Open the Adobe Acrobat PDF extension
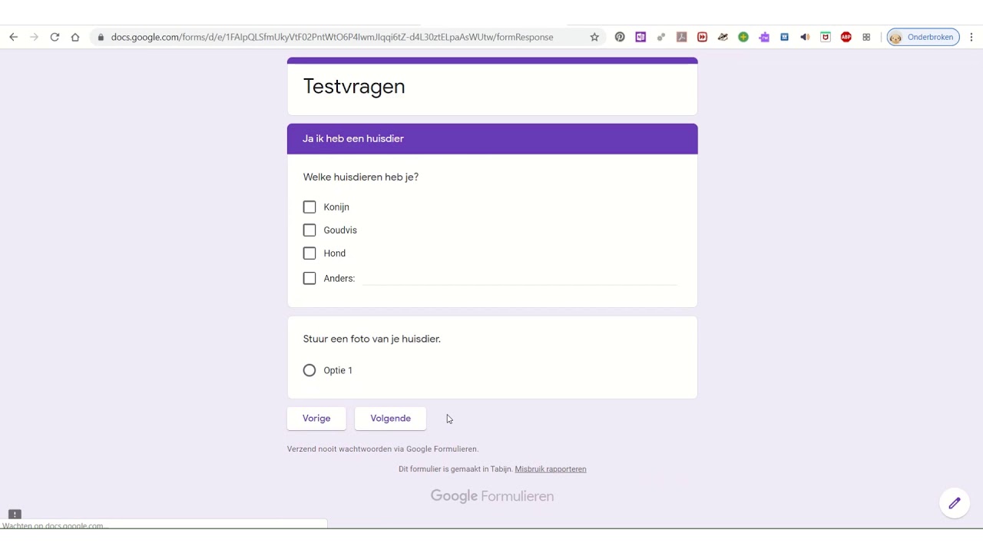 click(x=681, y=37)
